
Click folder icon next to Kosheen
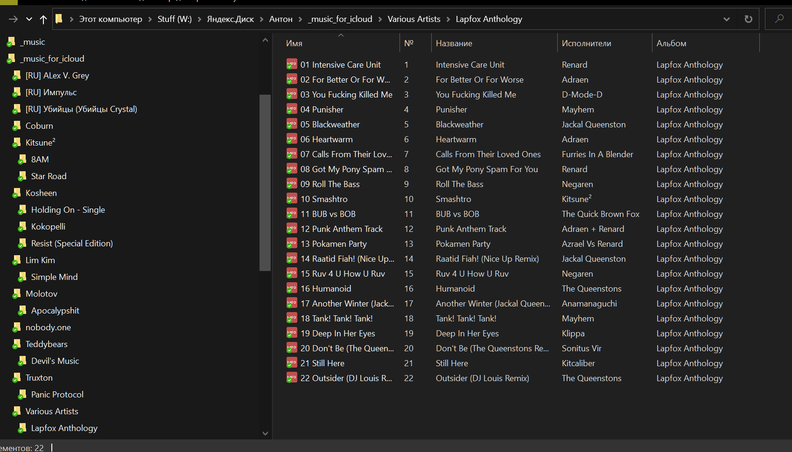(x=17, y=193)
